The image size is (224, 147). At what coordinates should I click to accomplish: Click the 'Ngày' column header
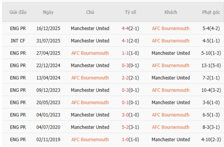pyautogui.click(x=48, y=12)
